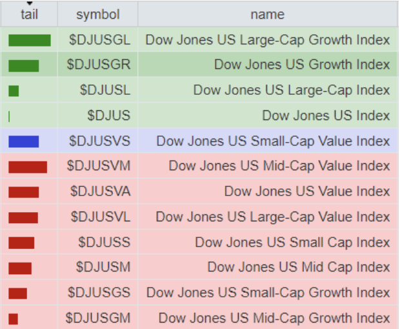Select the $DJUS symbol cell
This screenshot has height=329, width=400.
coord(108,116)
